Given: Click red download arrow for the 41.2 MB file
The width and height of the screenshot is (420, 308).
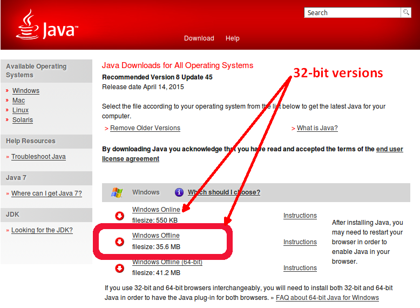Looking at the screenshot, I should tap(119, 268).
